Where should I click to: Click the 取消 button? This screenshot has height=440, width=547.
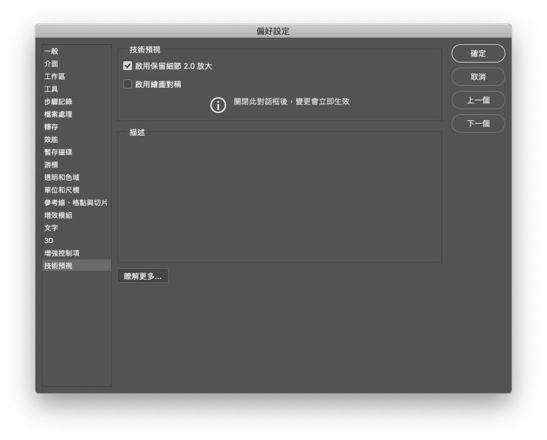[x=478, y=77]
